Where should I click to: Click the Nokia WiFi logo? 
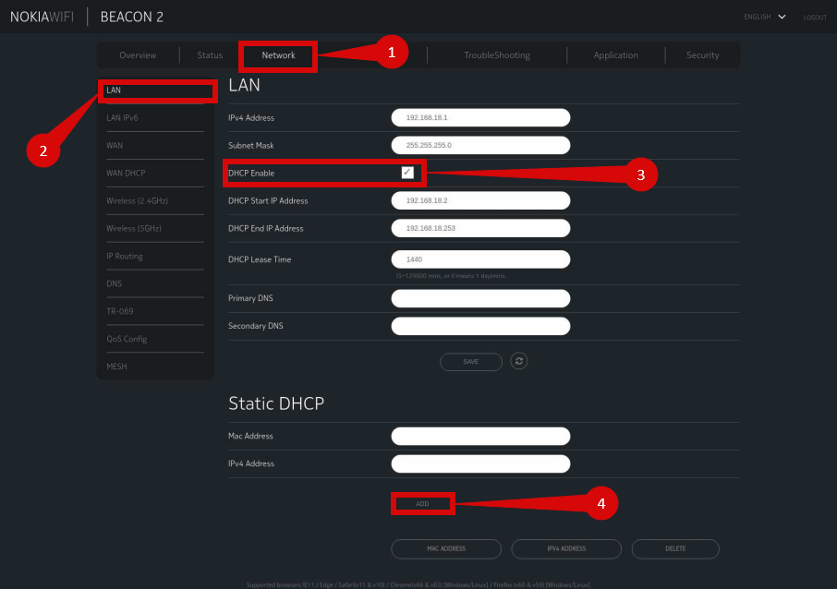pos(42,17)
